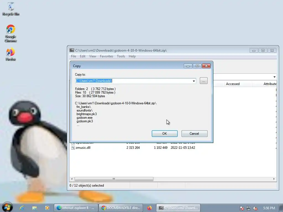
Task: Click the '0 / 12 object(s) selected' status text
Action: 87,185
